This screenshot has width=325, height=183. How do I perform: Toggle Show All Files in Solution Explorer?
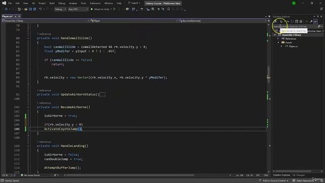(301, 21)
